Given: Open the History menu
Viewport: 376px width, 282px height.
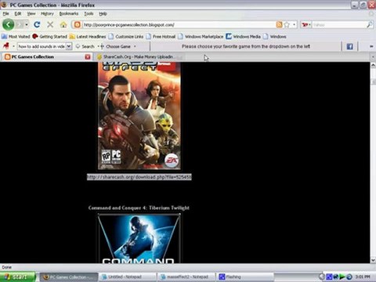Looking at the screenshot, I should pyautogui.click(x=47, y=13).
